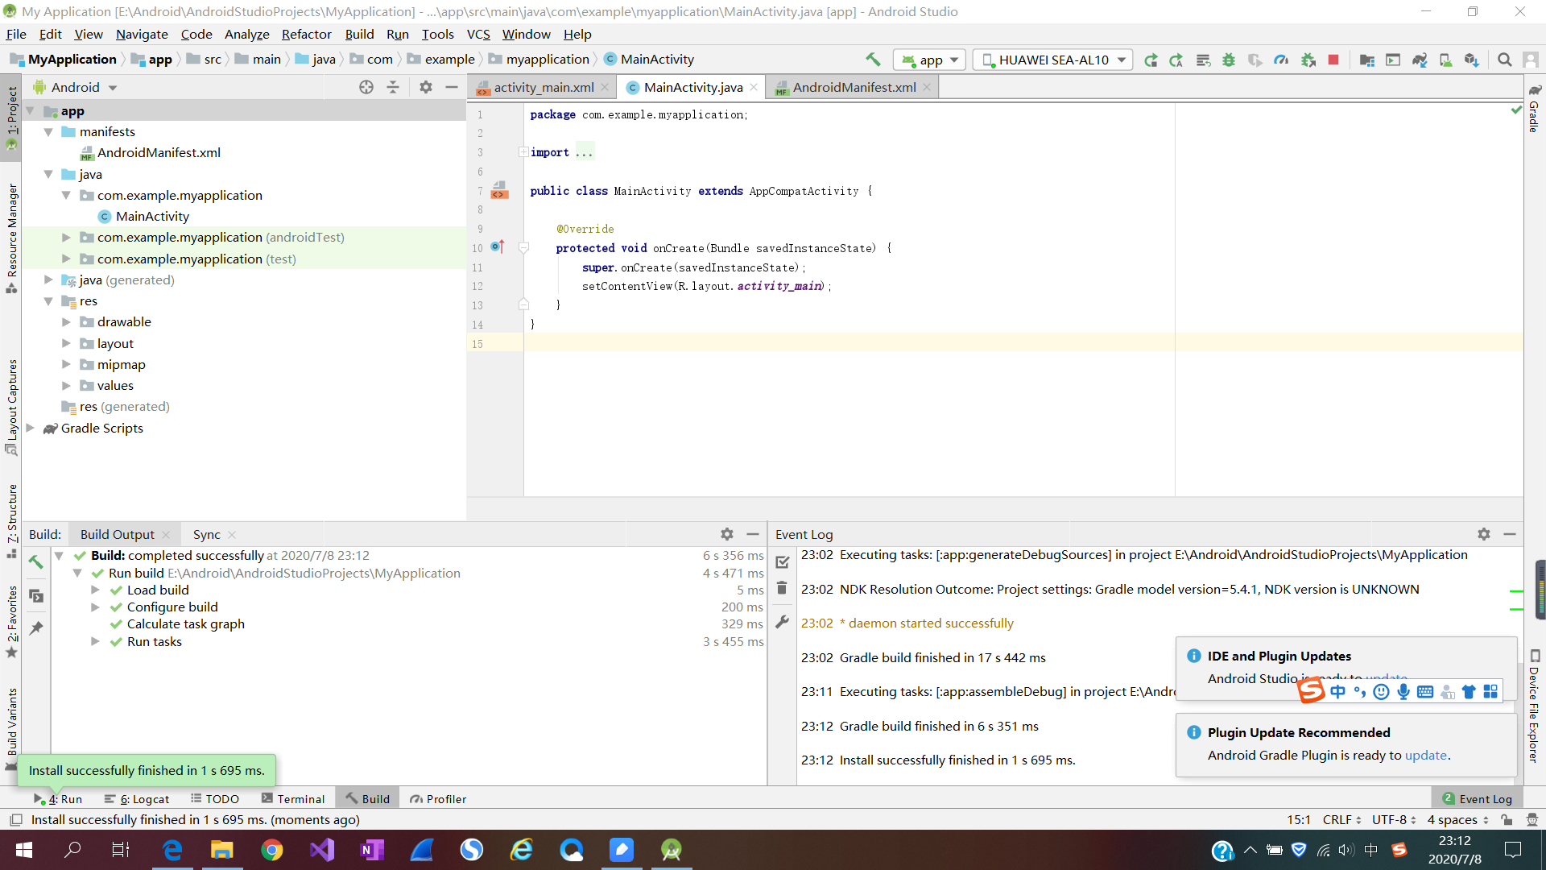Toggle tool window bars icon in status bar
The width and height of the screenshot is (1546, 870).
click(15, 819)
